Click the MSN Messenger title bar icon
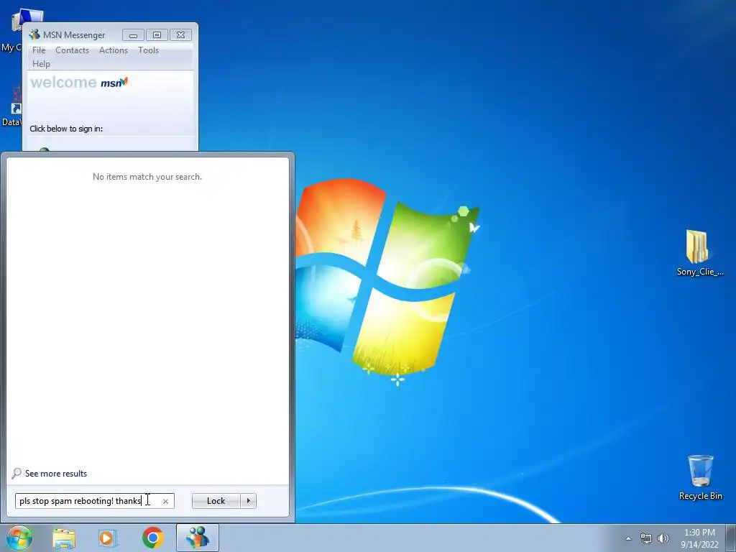The width and height of the screenshot is (736, 552). click(34, 34)
